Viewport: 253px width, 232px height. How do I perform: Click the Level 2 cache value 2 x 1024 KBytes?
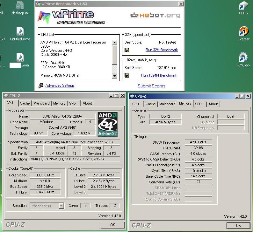pyautogui.click(x=104, y=187)
